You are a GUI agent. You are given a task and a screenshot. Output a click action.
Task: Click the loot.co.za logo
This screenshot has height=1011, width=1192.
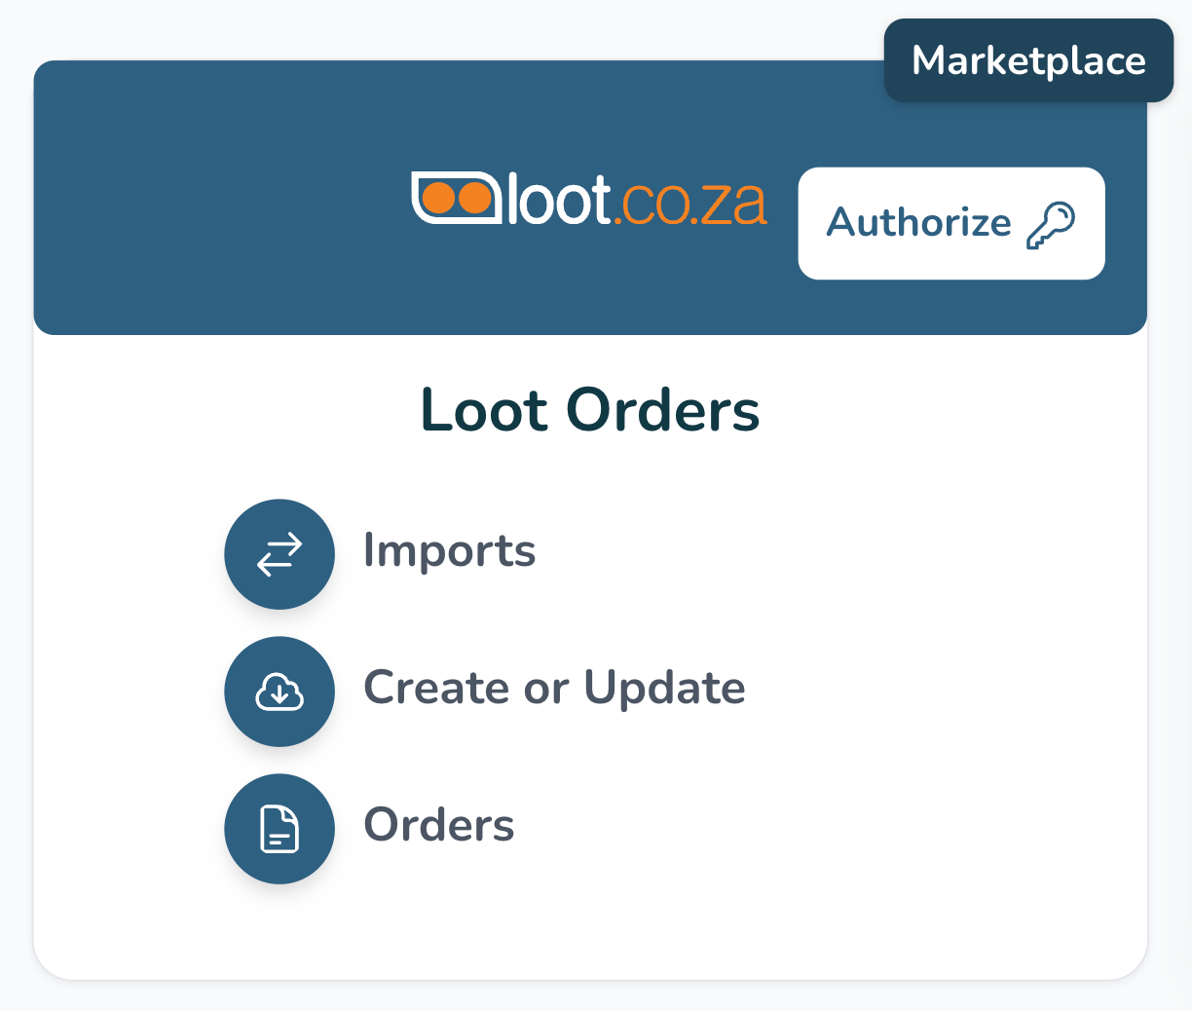(589, 199)
